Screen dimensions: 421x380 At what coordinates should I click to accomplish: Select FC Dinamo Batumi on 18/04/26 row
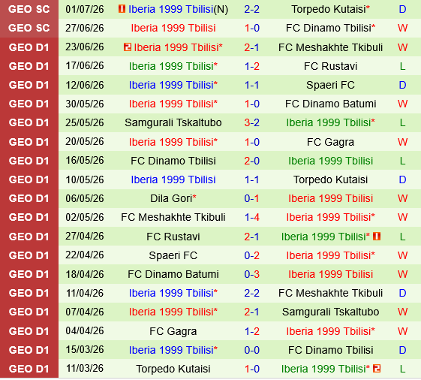173,274
